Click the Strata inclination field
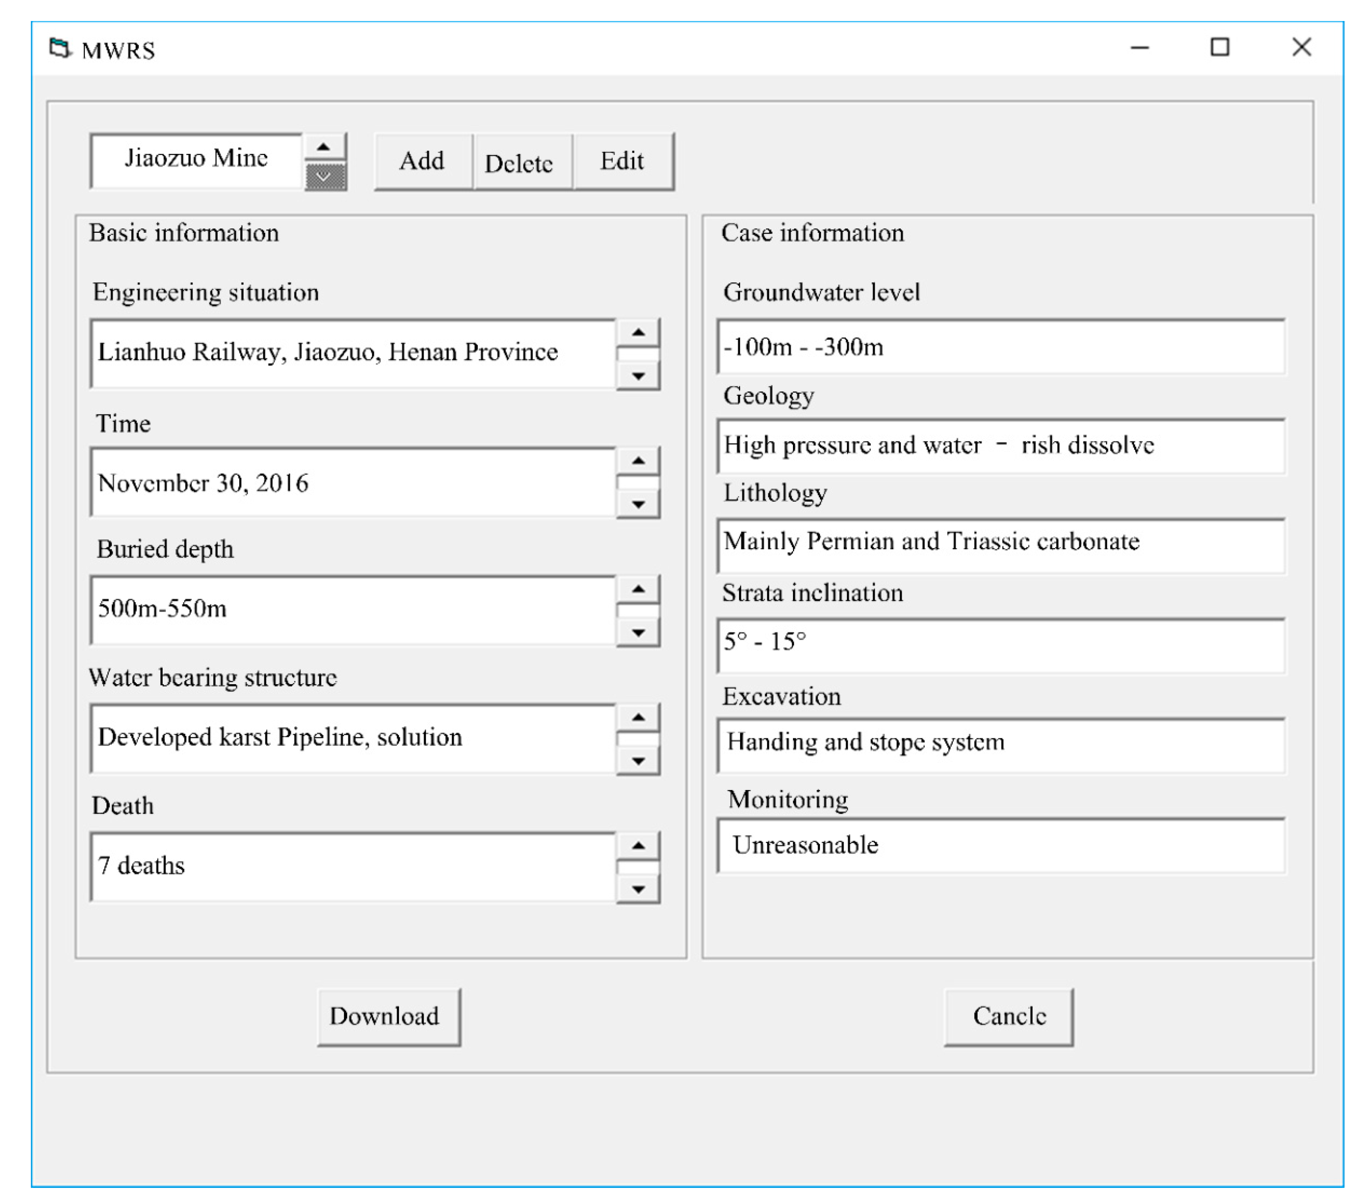Image resolution: width=1357 pixels, height=1201 pixels. pos(1000,644)
